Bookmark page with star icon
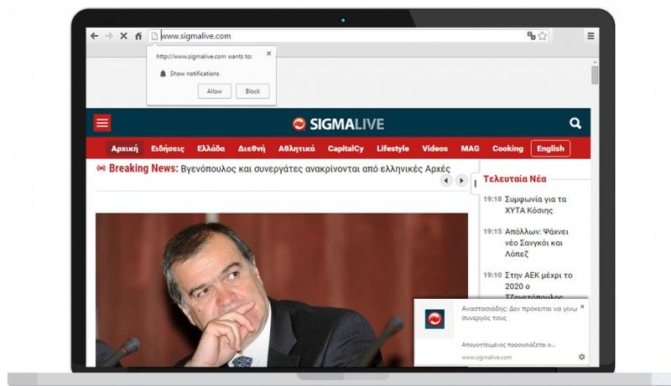Image resolution: width=671 pixels, height=386 pixels. 543,36
